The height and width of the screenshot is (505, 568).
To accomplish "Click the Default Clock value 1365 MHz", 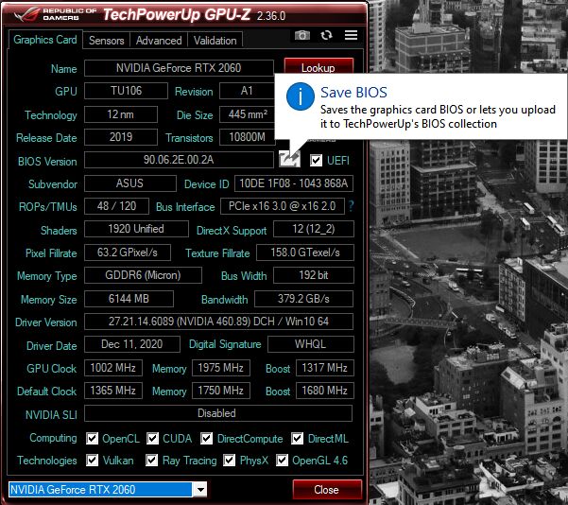I will (x=113, y=391).
